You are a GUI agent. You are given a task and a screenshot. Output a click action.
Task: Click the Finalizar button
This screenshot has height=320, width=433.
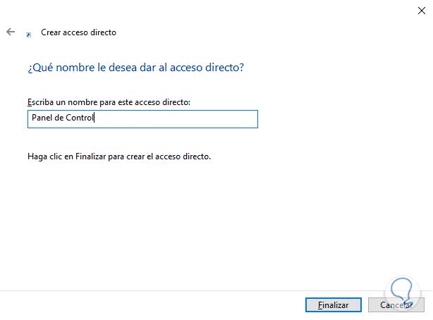[334, 305]
